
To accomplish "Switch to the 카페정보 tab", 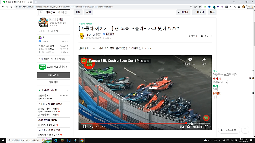I will click(x=50, y=12).
